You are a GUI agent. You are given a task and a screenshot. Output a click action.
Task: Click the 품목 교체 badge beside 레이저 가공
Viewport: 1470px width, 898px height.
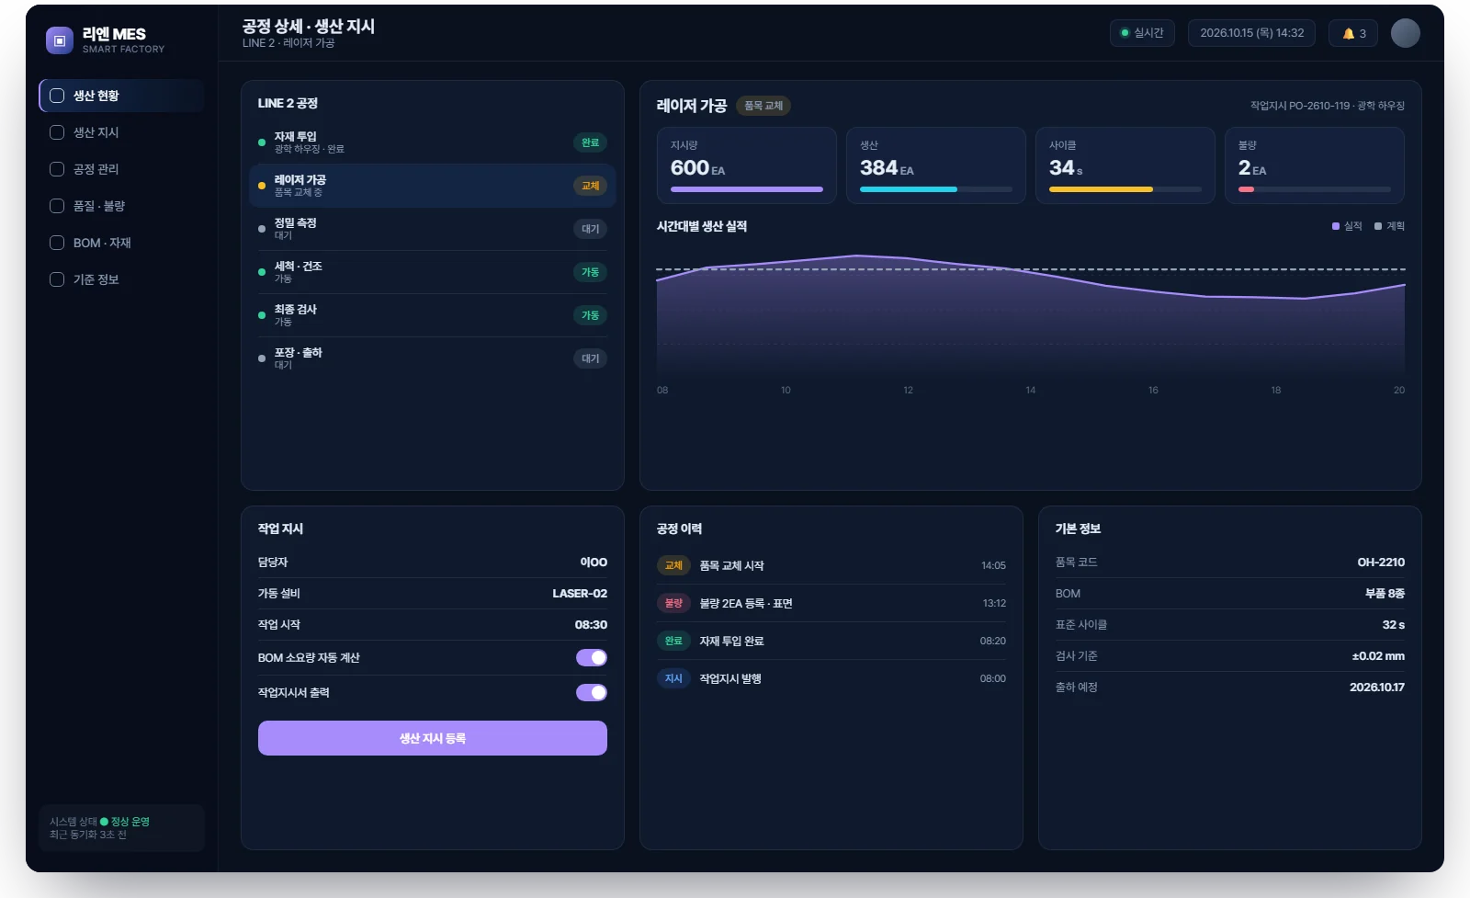(x=763, y=106)
